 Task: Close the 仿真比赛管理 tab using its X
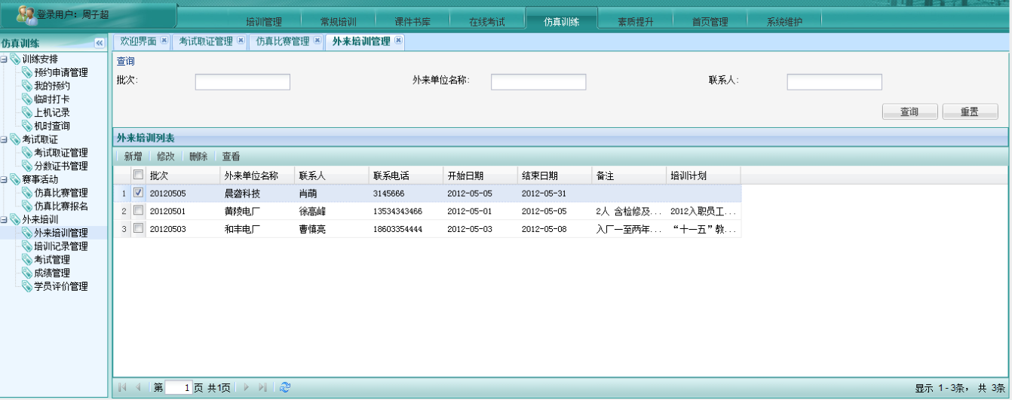(x=317, y=41)
